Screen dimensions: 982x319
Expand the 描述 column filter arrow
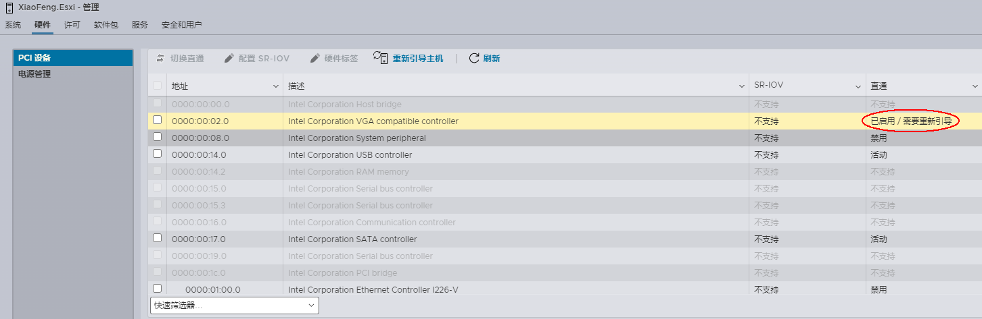click(741, 86)
